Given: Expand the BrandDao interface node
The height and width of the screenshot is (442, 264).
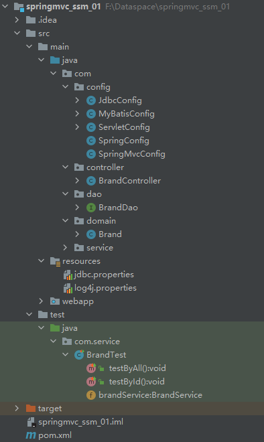Looking at the screenshot, I should point(77,207).
